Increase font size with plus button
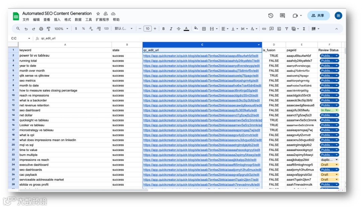The width and height of the screenshot is (362, 208). 155,29
